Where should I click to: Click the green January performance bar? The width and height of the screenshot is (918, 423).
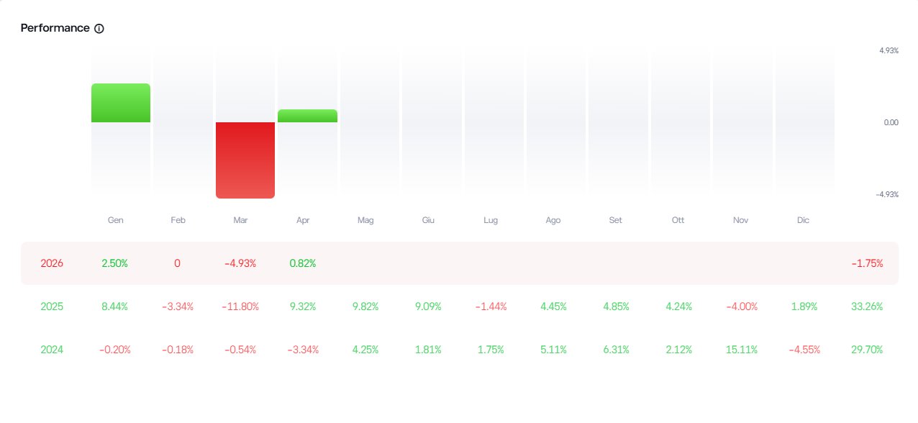[x=121, y=103]
